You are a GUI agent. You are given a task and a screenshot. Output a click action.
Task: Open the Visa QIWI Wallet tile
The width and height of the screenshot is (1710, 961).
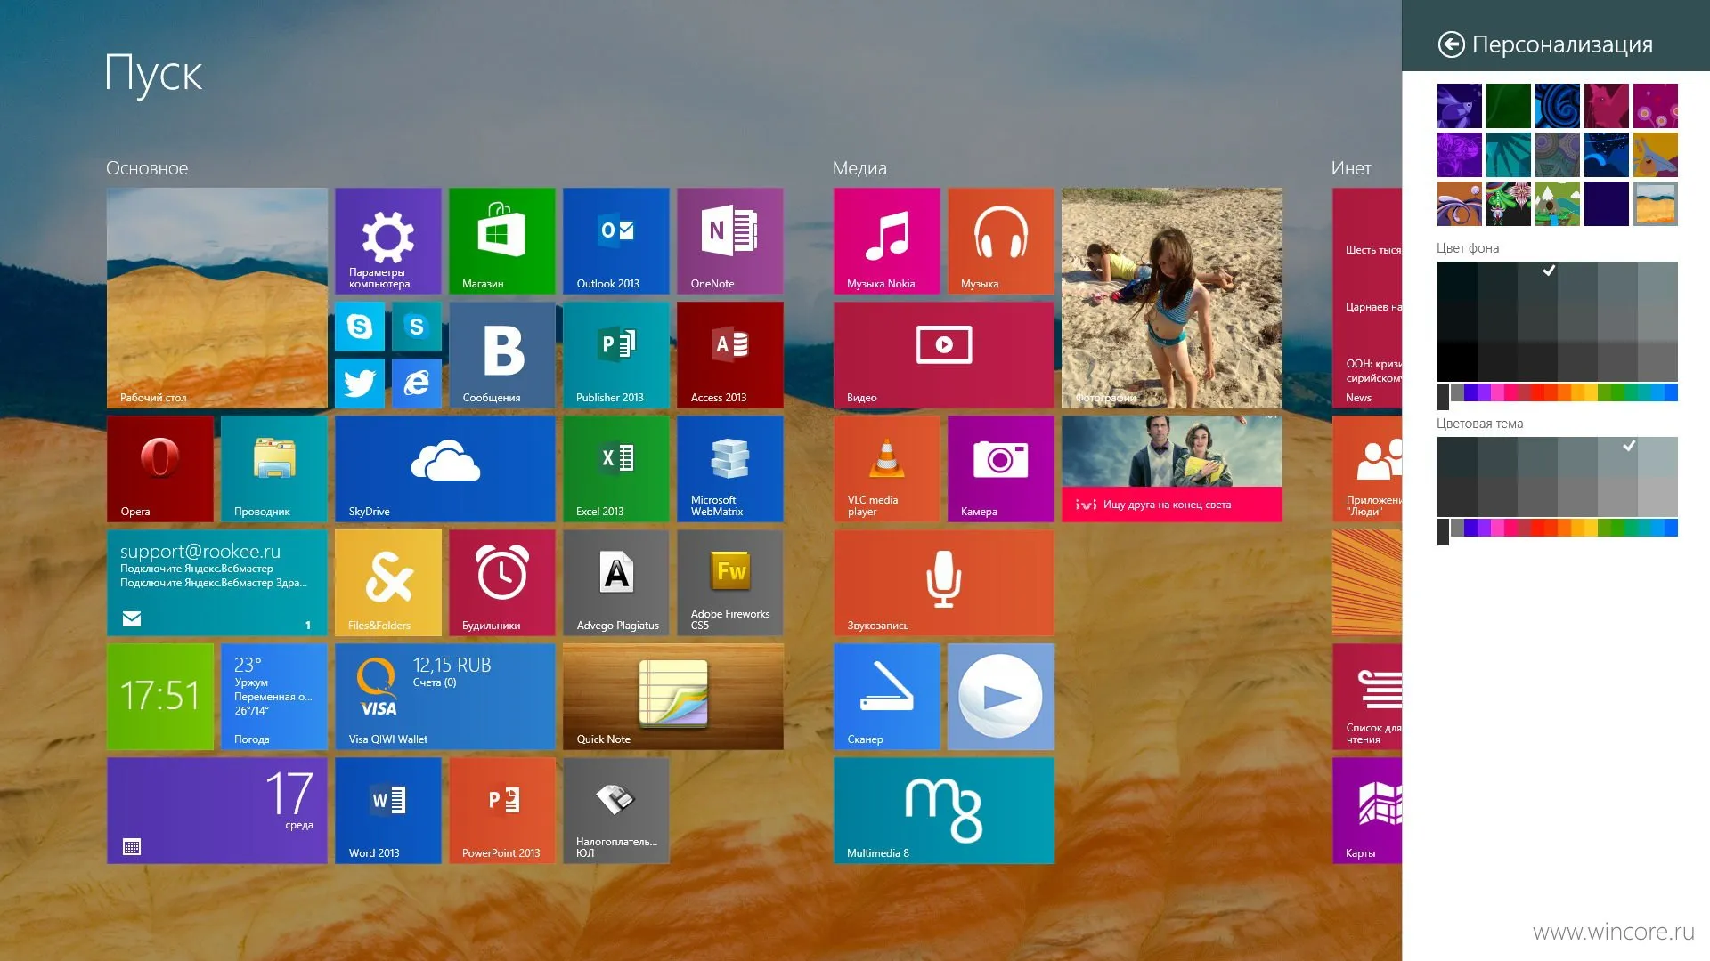click(x=444, y=696)
